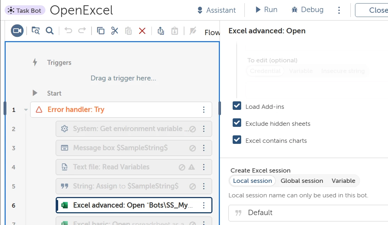Open options menu for Message box action
388x225 pixels.
pos(204,148)
